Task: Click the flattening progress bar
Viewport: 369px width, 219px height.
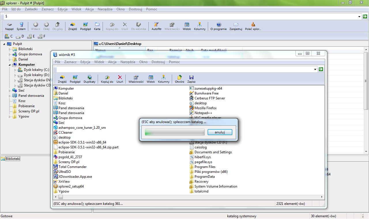Action: pos(175,132)
